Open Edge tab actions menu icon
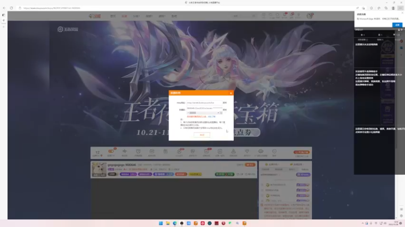405x227 pixels. 4,15
